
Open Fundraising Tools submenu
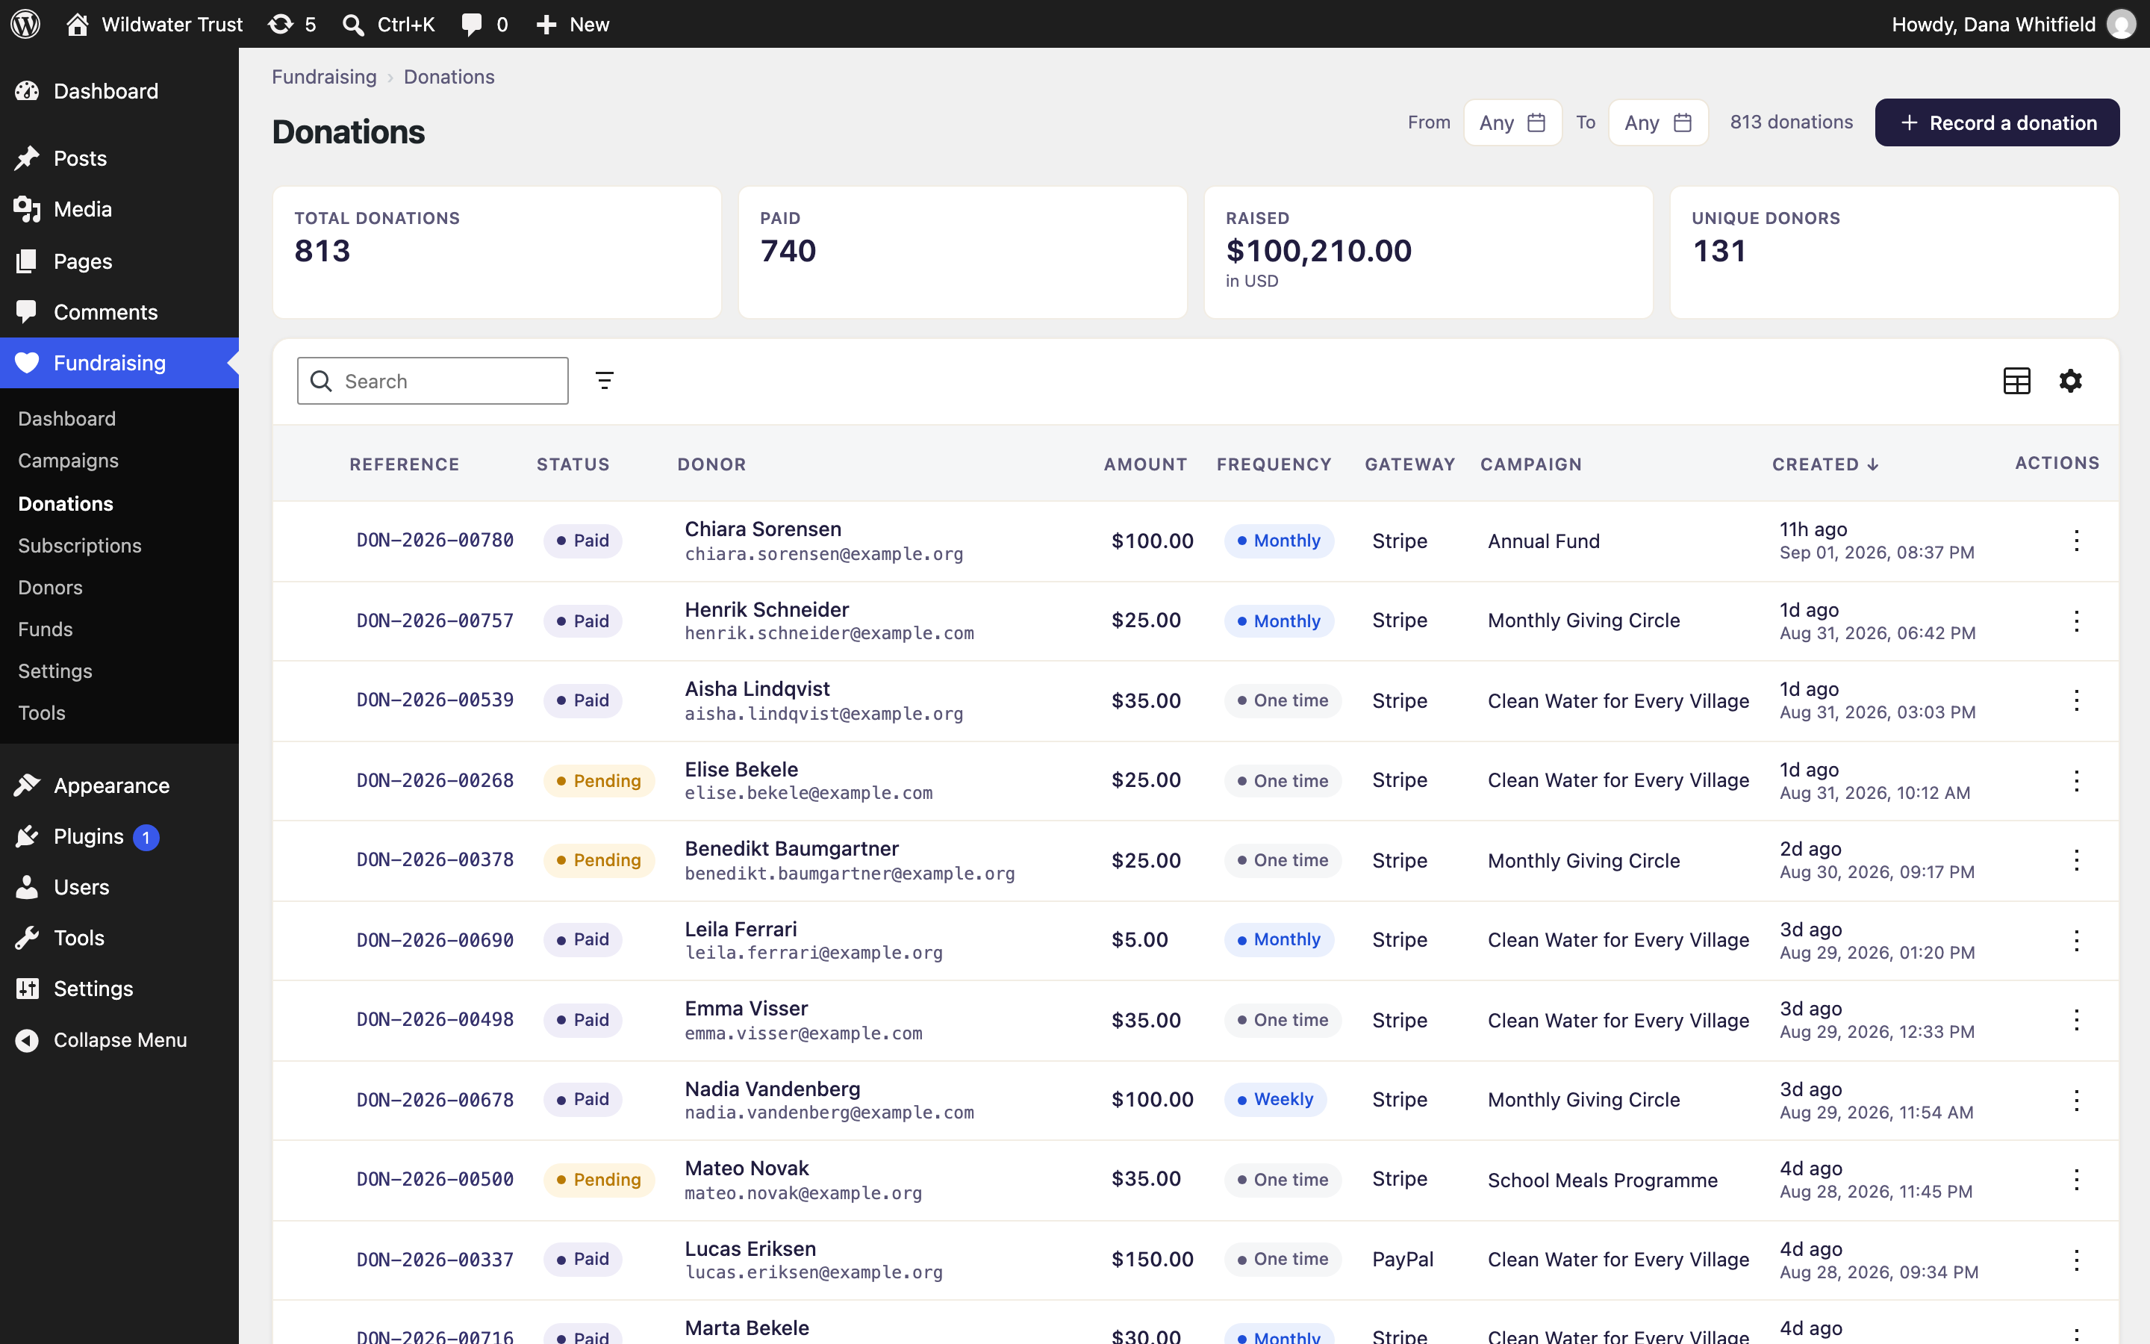click(x=42, y=713)
